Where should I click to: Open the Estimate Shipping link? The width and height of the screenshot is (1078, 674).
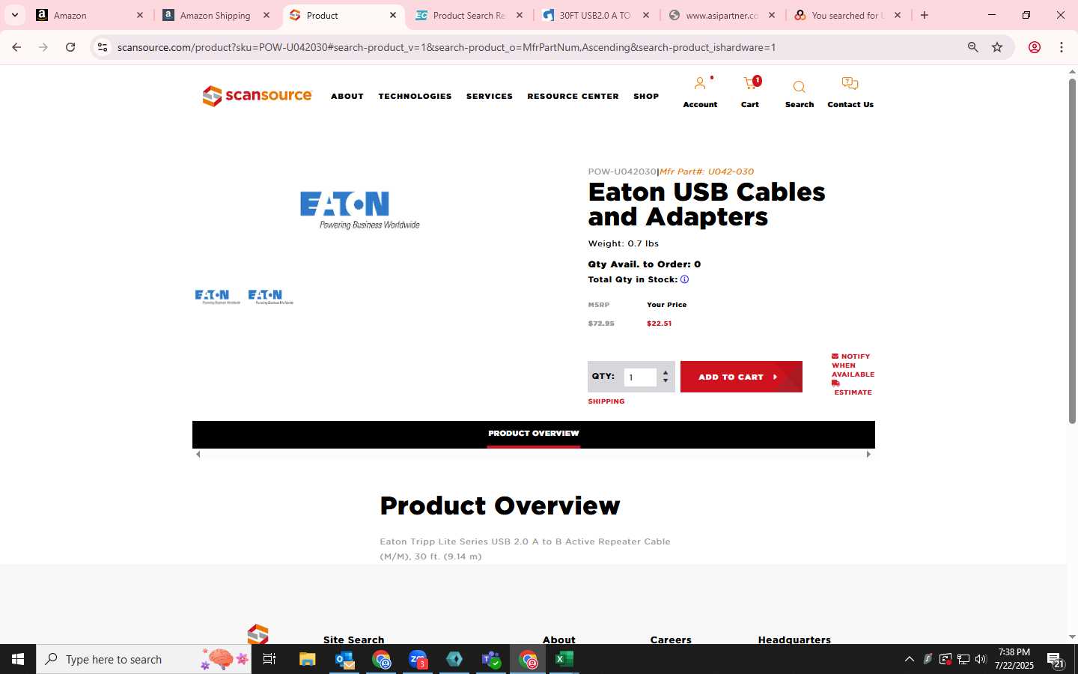pyautogui.click(x=853, y=392)
